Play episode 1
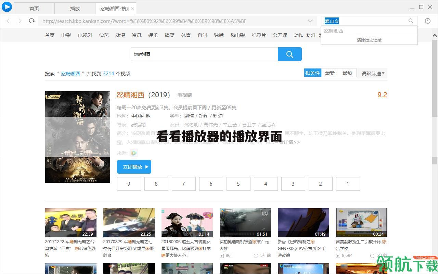 click(348, 184)
